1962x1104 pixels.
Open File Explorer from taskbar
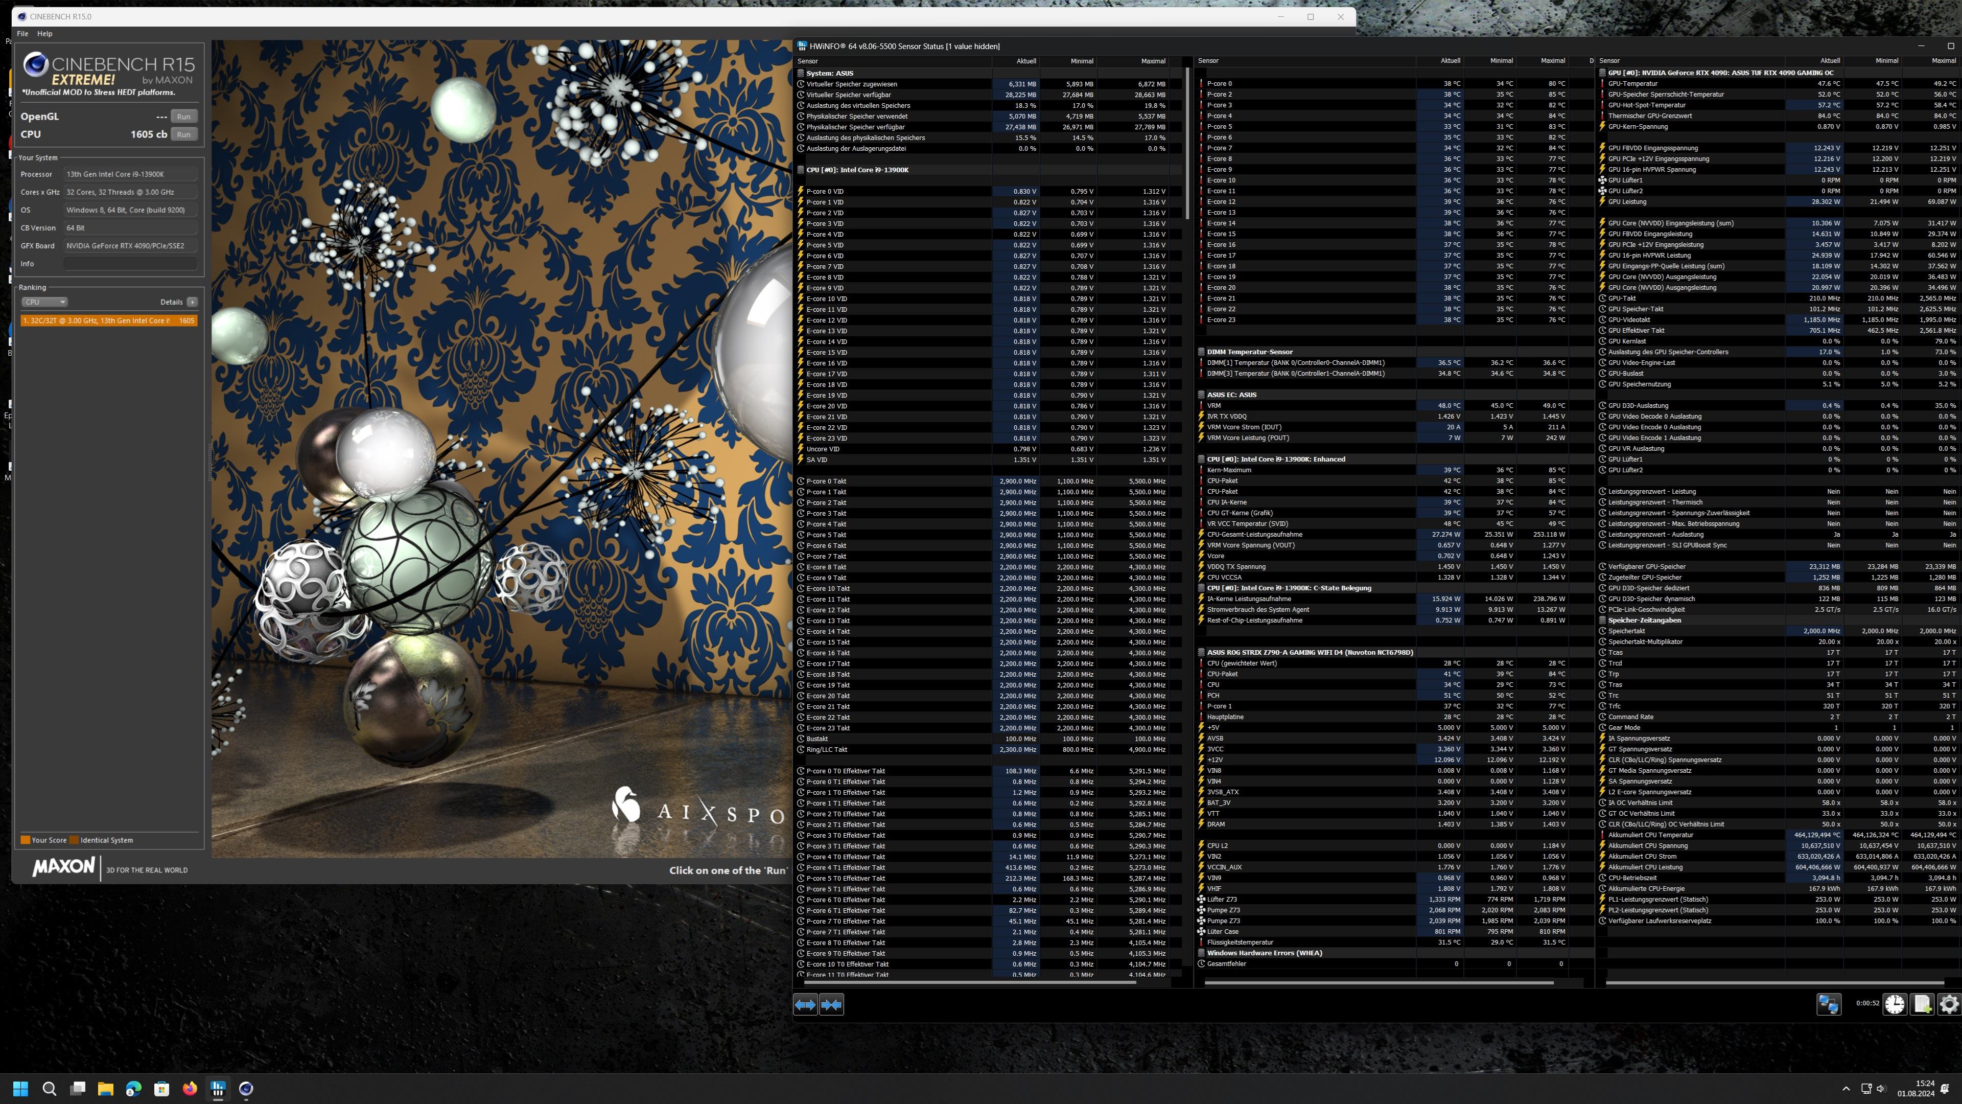point(105,1088)
